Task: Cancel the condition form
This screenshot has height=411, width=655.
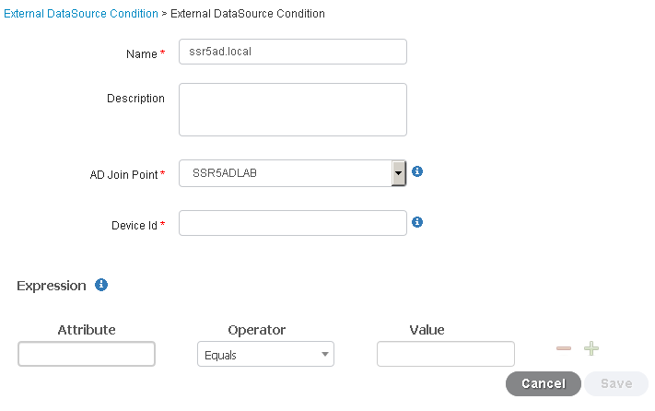Action: [x=543, y=383]
